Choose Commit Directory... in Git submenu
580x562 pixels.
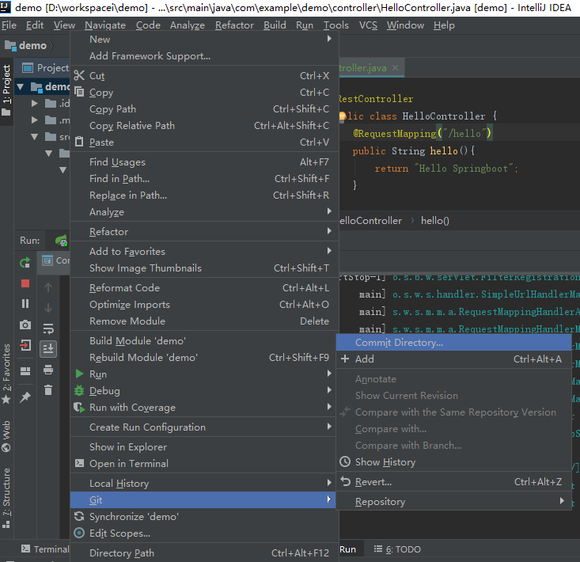click(x=454, y=343)
